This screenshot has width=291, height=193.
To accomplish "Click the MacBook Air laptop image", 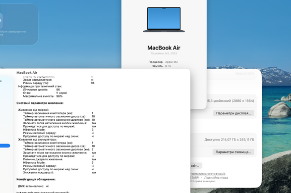I will pyautogui.click(x=164, y=20).
